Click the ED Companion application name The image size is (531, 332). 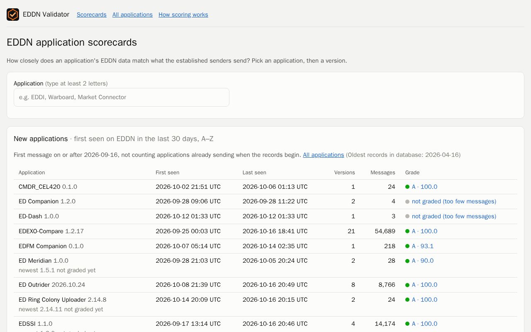(x=39, y=201)
